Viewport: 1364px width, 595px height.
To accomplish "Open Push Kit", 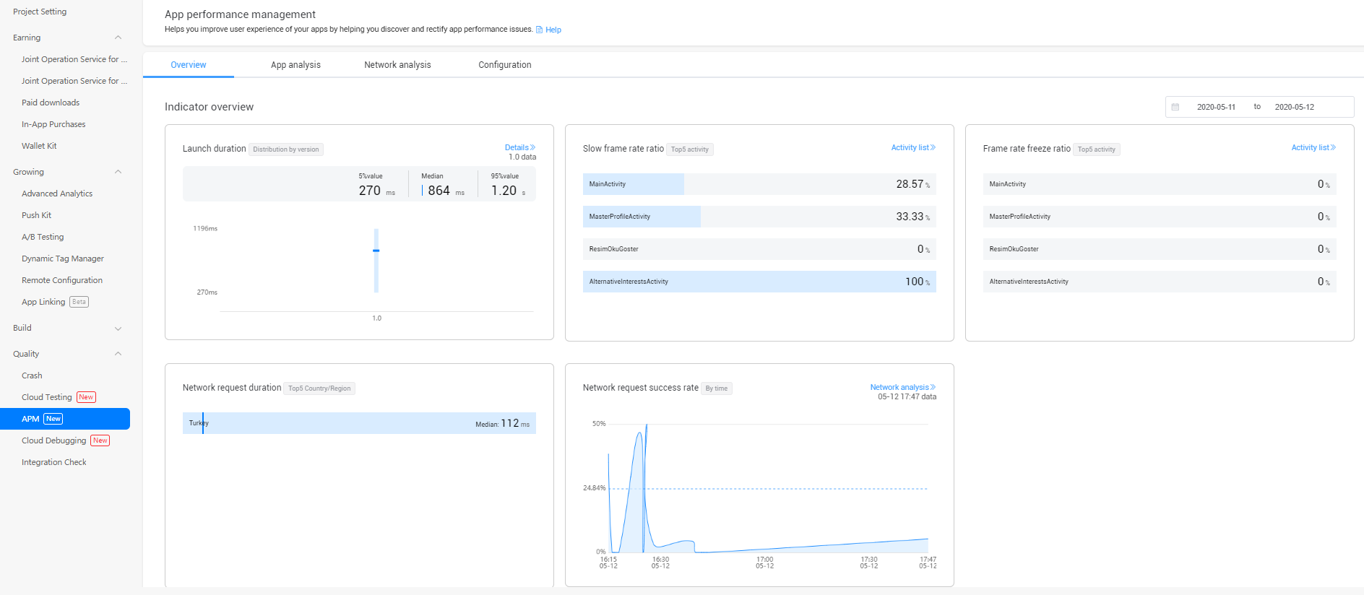I will pyautogui.click(x=36, y=215).
